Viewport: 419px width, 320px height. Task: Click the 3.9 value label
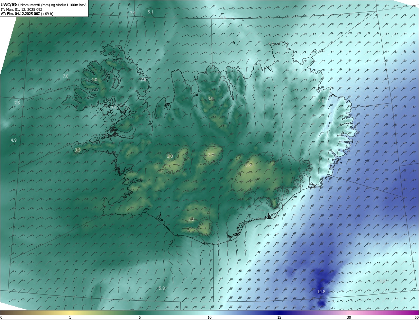[x=210, y=98]
